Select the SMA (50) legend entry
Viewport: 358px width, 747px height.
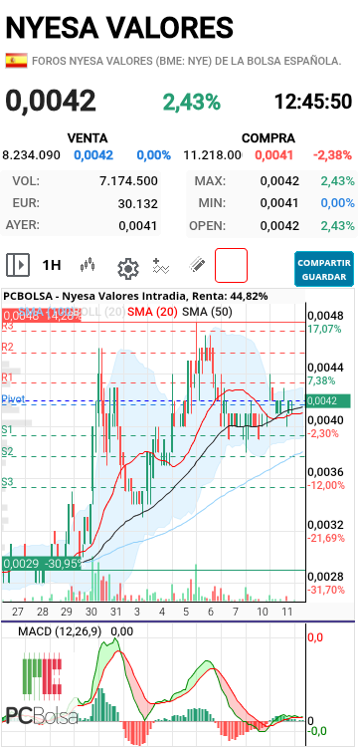click(x=207, y=312)
